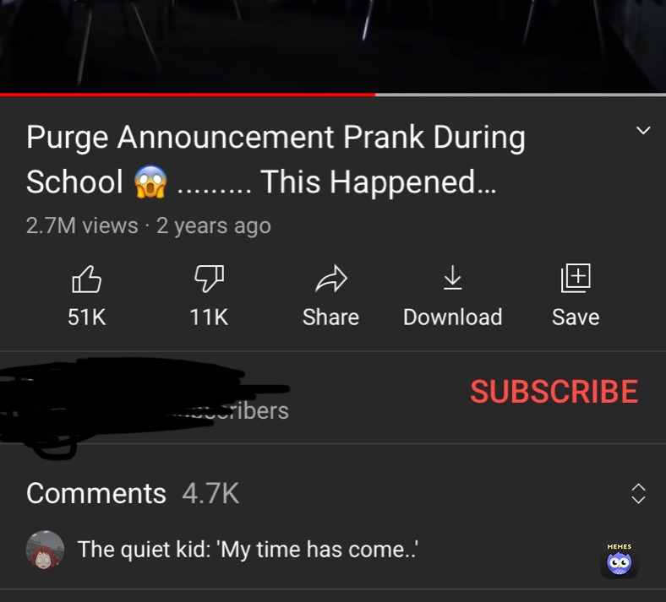Click the 11K dislikes count
Screen dimensions: 666x602
(x=209, y=317)
